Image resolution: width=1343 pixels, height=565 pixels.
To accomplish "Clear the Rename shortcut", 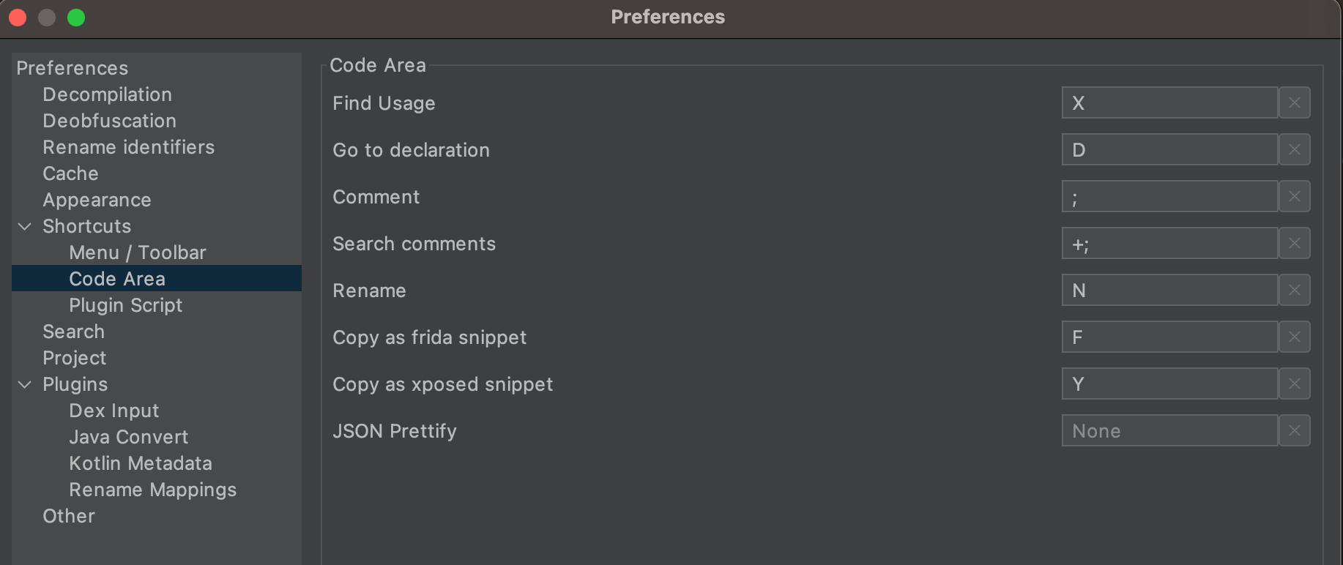I will tap(1294, 290).
